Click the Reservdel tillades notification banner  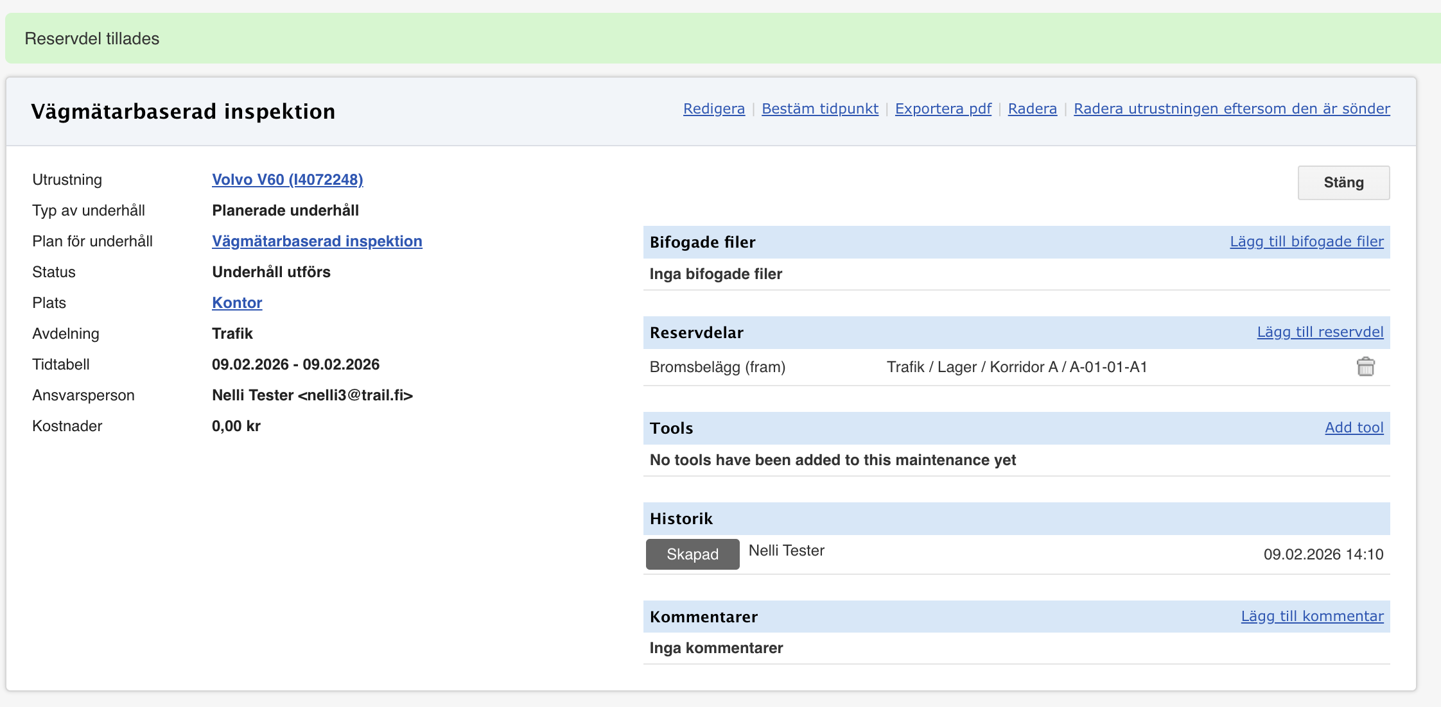tap(92, 38)
